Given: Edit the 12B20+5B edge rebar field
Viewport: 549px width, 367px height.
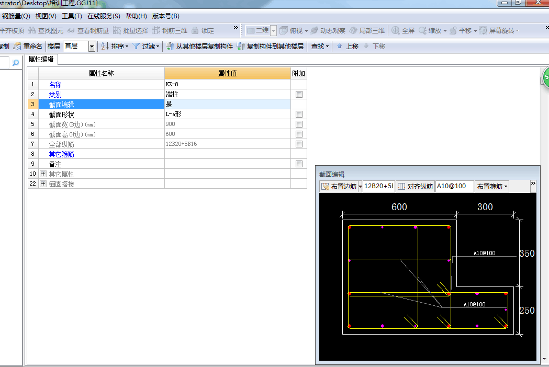Looking at the screenshot, I should 378,186.
